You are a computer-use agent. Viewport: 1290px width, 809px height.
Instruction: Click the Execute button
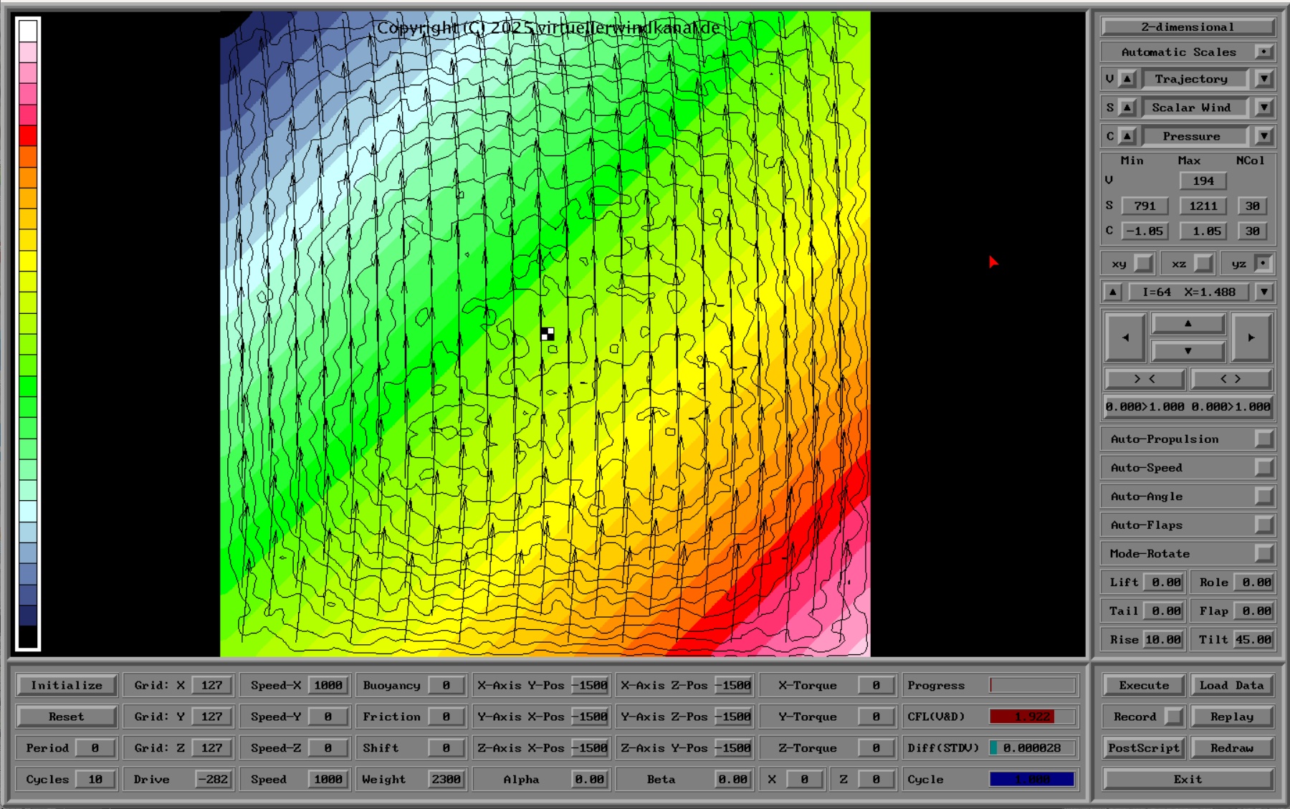[1144, 685]
